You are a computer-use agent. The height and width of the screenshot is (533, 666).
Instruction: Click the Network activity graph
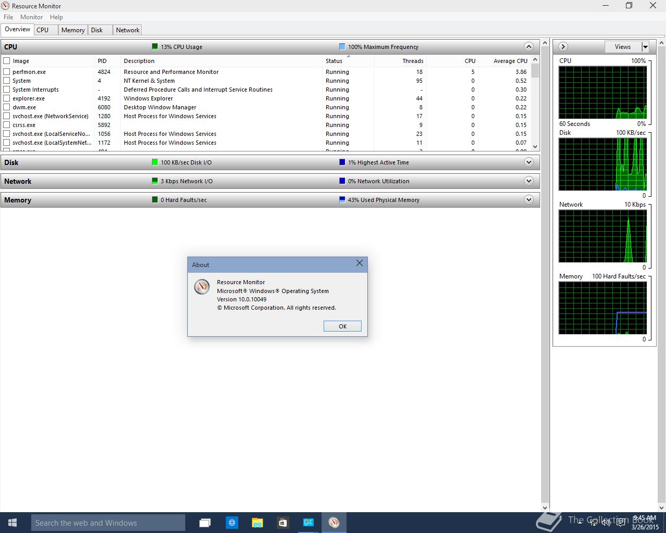tap(603, 236)
